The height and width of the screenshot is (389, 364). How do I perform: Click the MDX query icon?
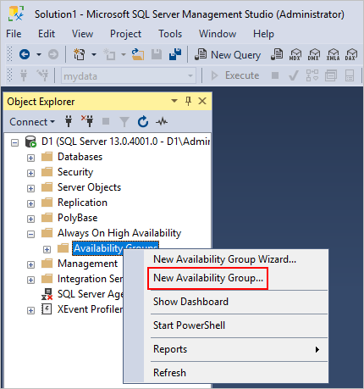[295, 54]
